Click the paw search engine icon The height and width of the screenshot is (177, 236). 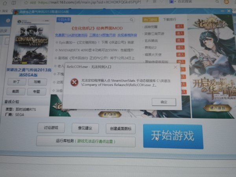pyautogui.click(x=171, y=2)
